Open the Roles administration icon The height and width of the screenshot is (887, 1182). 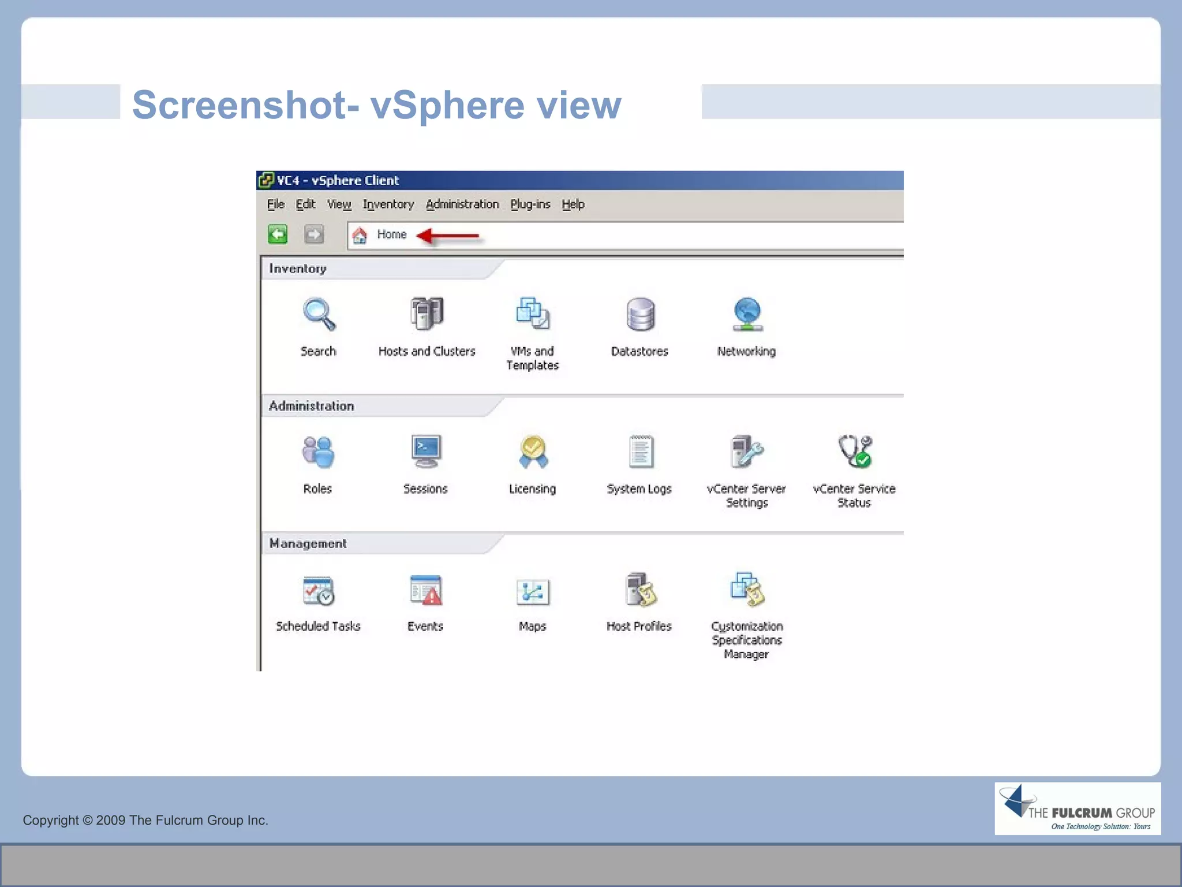click(x=318, y=452)
